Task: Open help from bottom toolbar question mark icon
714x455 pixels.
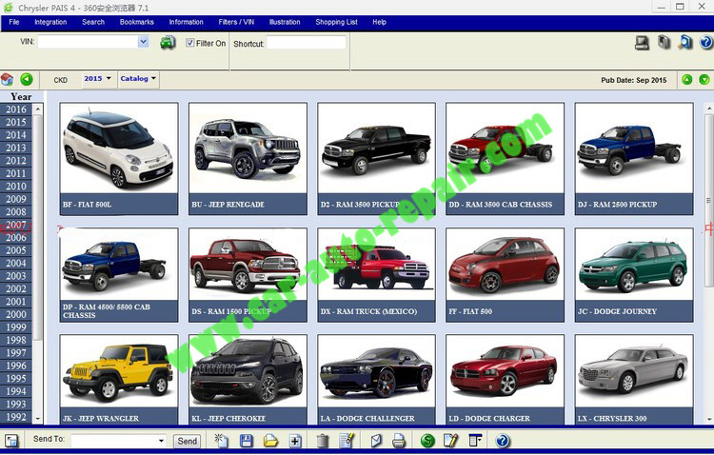Action: (x=503, y=441)
